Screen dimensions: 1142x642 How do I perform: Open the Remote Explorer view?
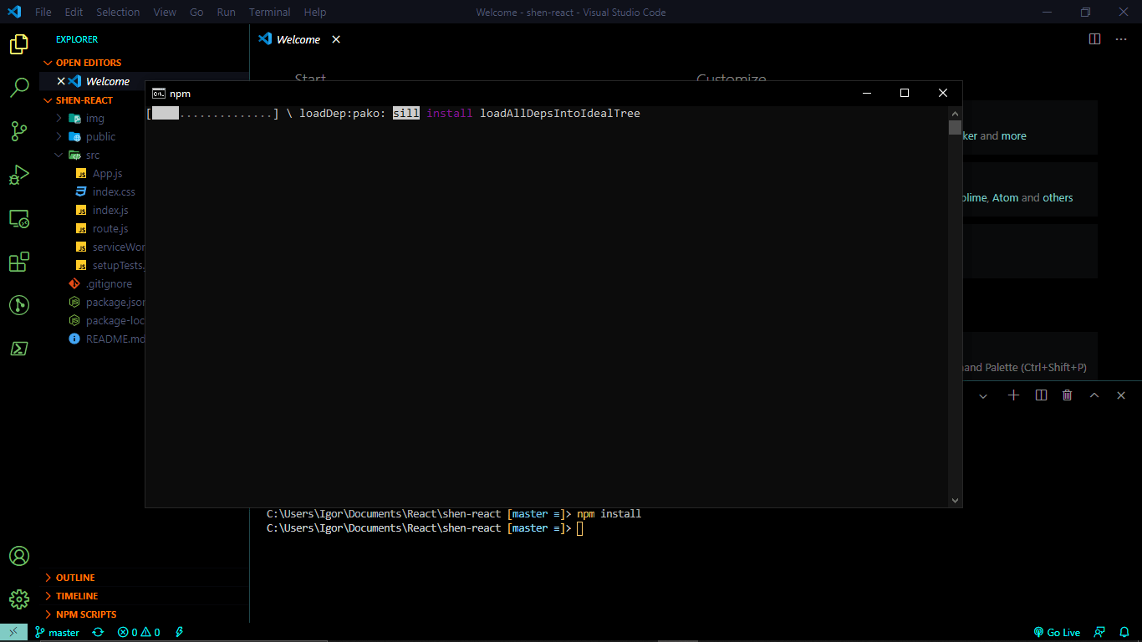point(19,219)
